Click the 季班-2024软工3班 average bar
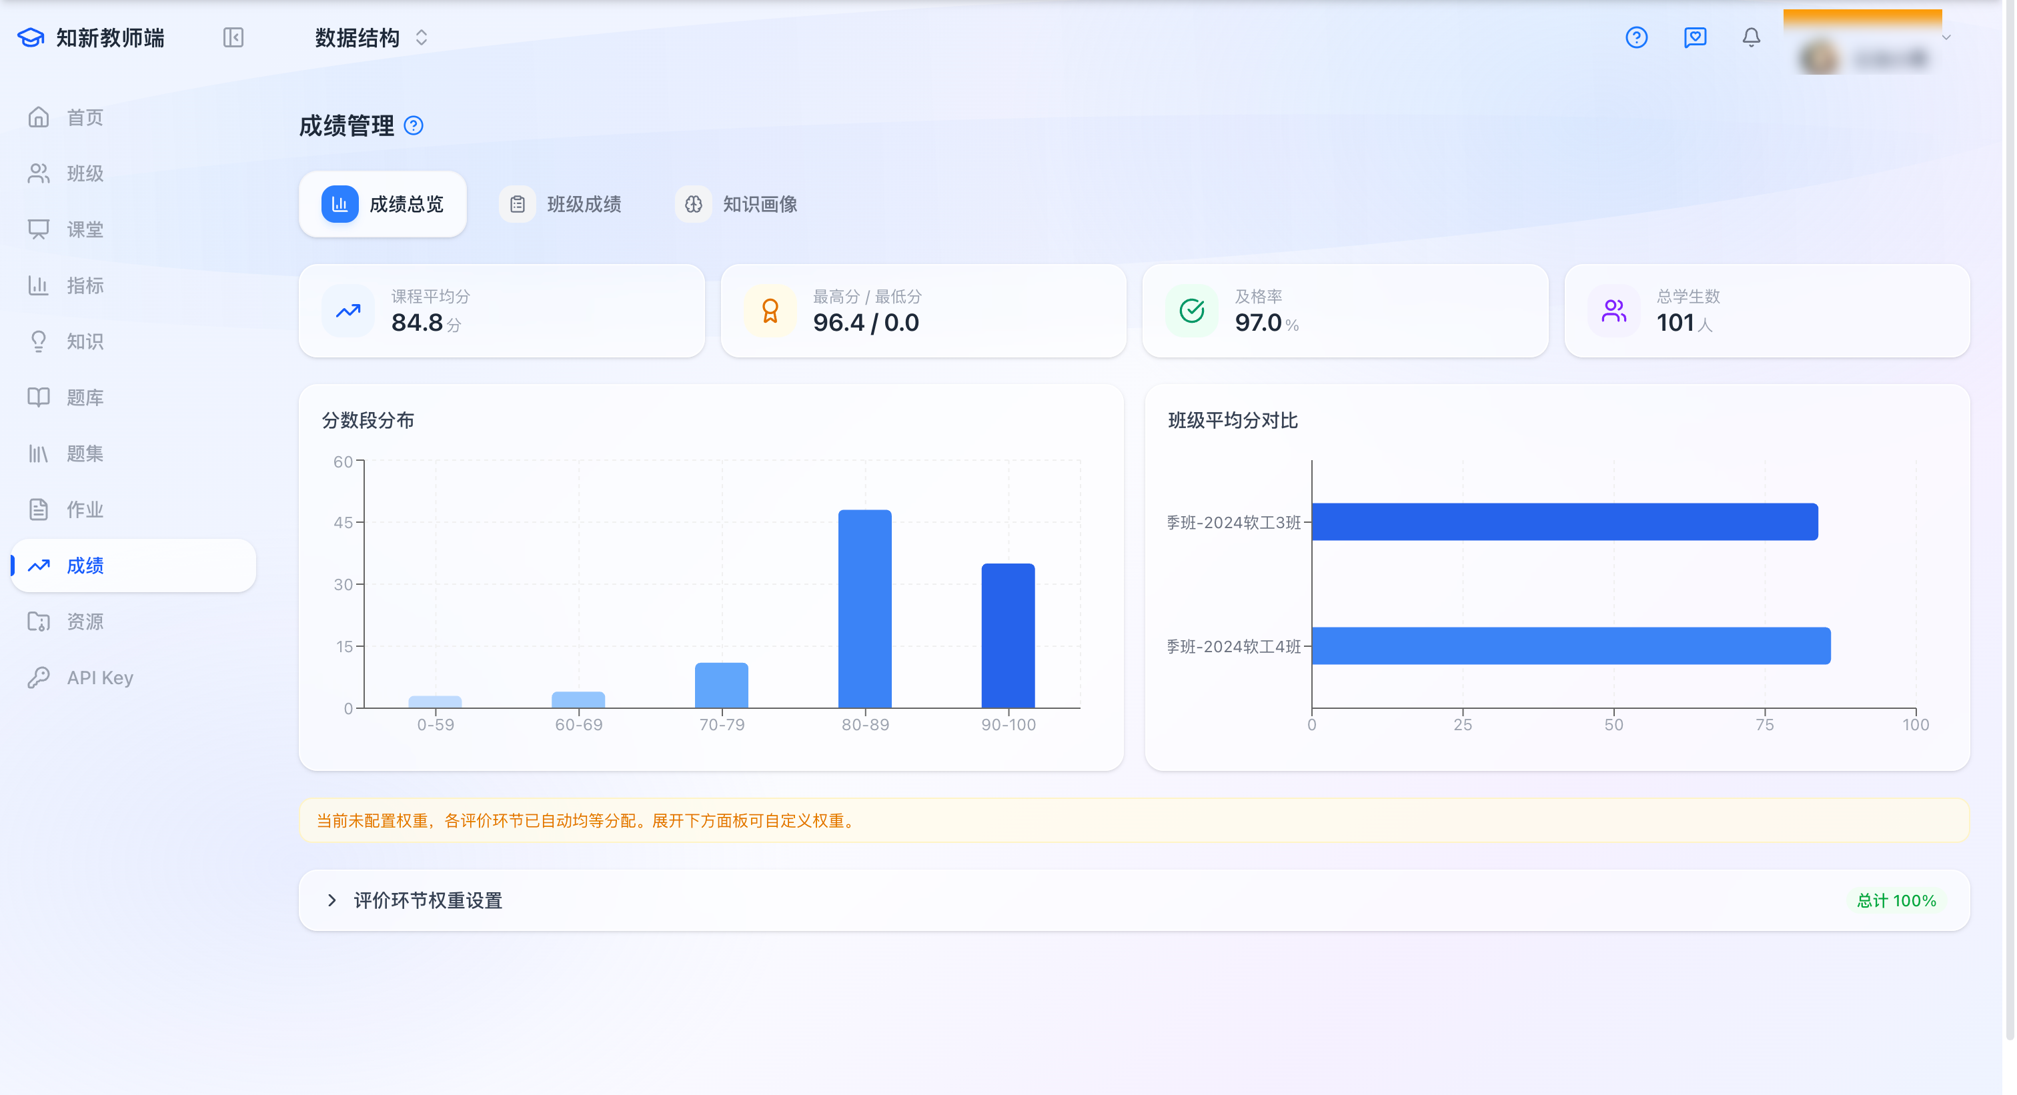The image size is (2017, 1095). point(1565,522)
